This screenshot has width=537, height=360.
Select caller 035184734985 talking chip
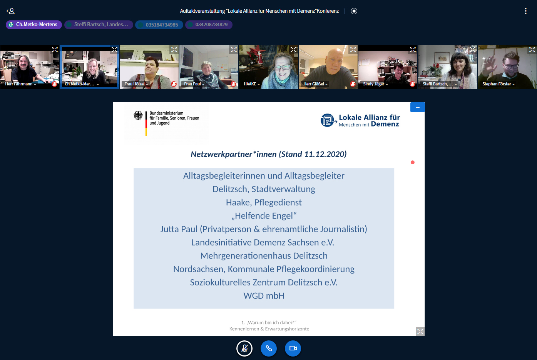click(x=159, y=25)
